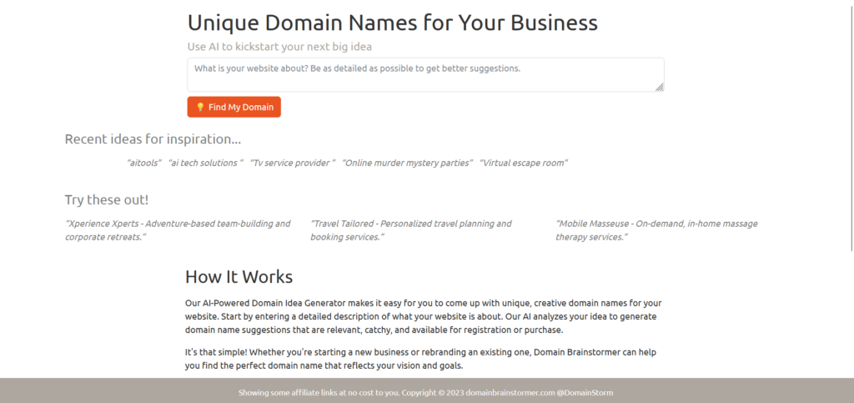Try the Xperience Xperts team-building suggestion

(178, 230)
